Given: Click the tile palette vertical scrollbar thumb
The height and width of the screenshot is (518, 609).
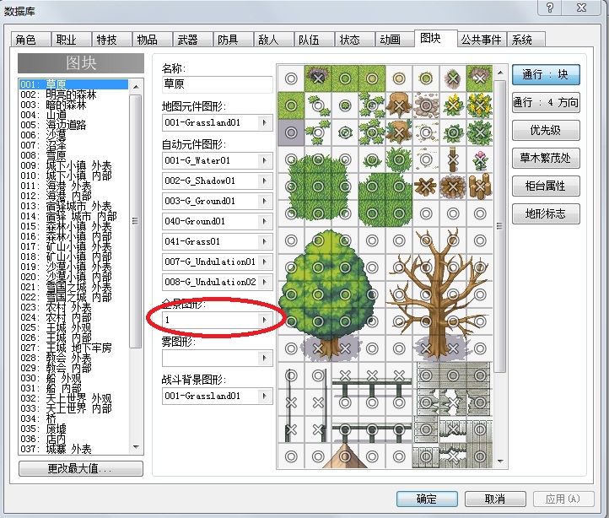Looking at the screenshot, I should 500,226.
